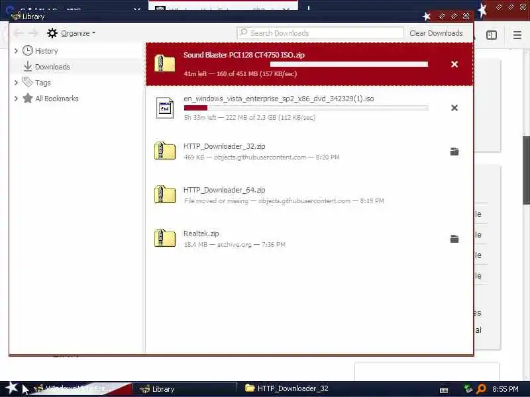The image size is (530, 397).
Task: Select en_windows_vista_enterprise_sp2 ISO file name
Action: pyautogui.click(x=278, y=99)
